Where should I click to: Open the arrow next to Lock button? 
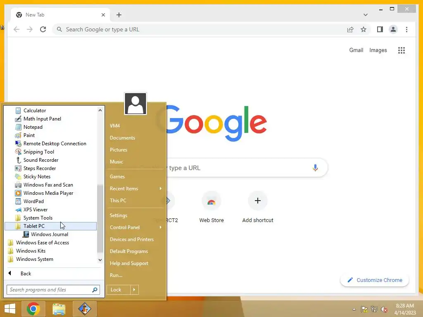point(134,290)
